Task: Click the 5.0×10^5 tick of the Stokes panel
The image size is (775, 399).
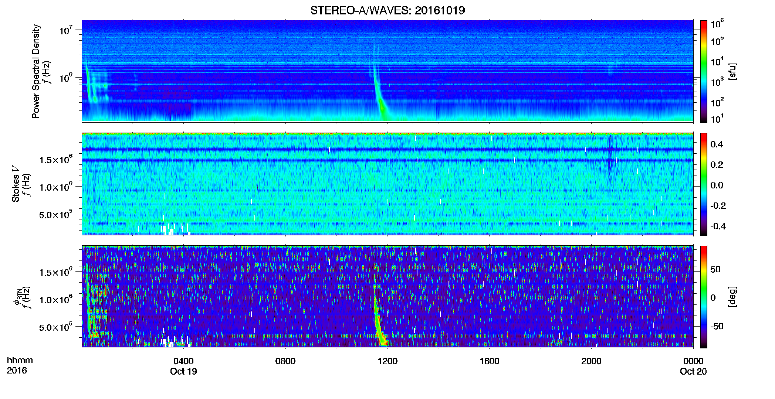Action: pyautogui.click(x=55, y=214)
